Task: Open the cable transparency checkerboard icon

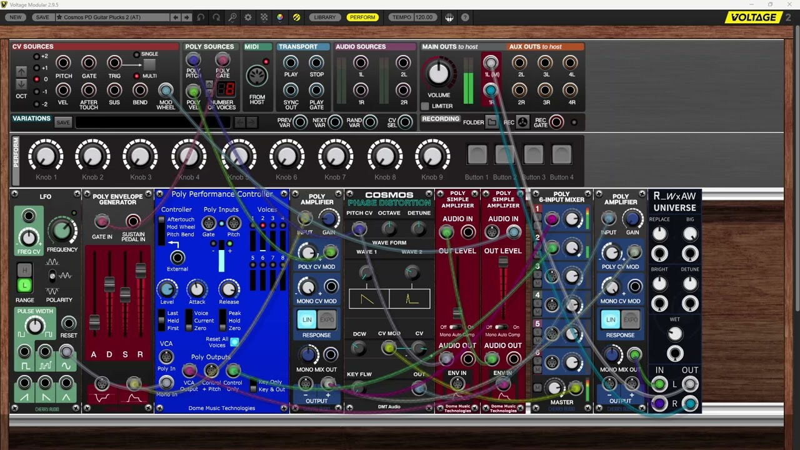Action: tap(264, 17)
